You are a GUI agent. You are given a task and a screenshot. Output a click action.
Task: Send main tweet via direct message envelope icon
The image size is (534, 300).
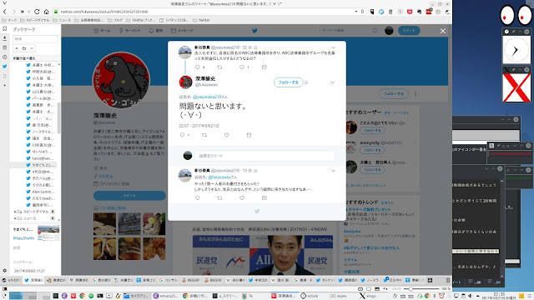pos(249,135)
